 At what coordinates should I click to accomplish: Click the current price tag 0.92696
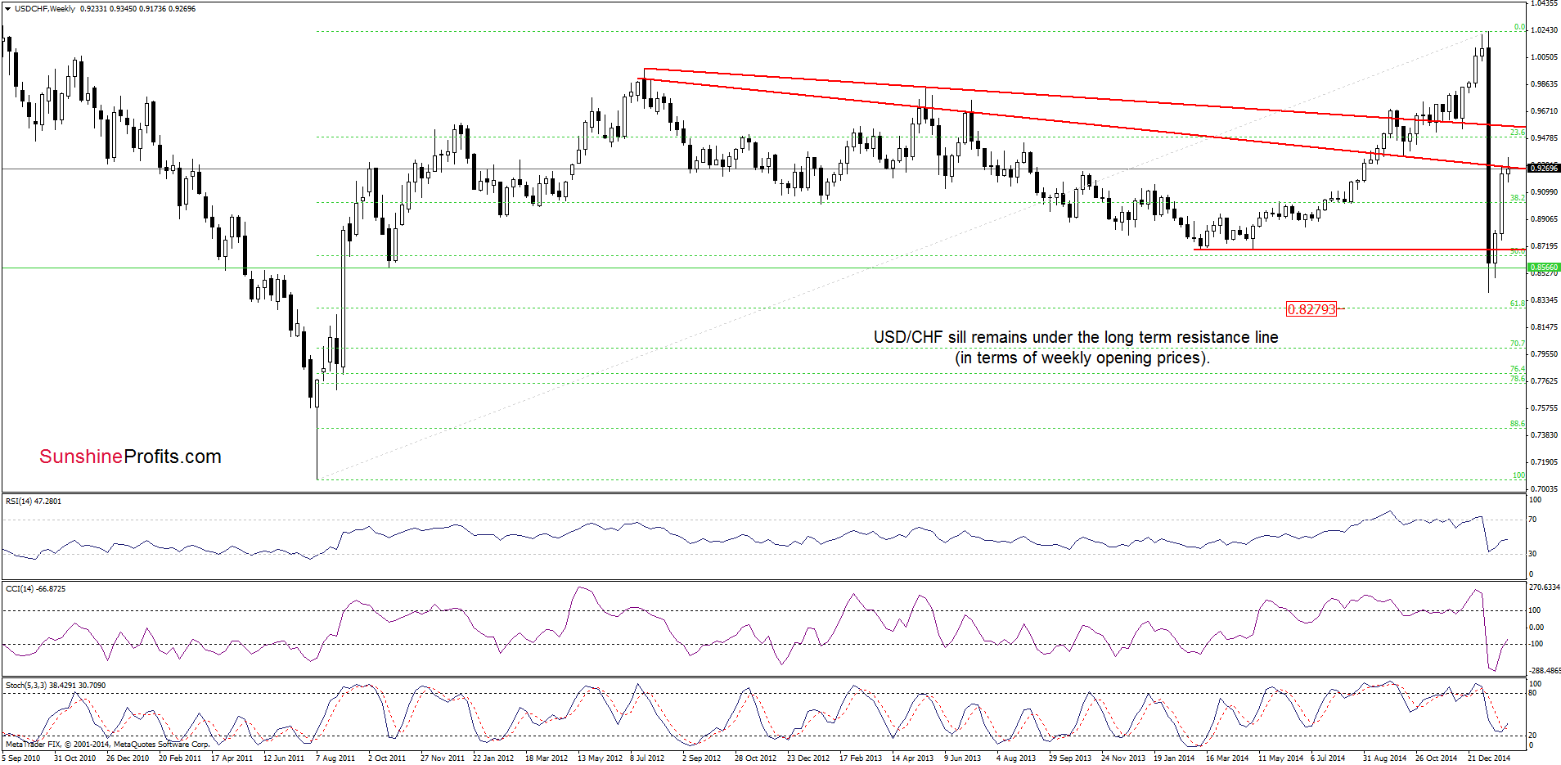(1545, 168)
